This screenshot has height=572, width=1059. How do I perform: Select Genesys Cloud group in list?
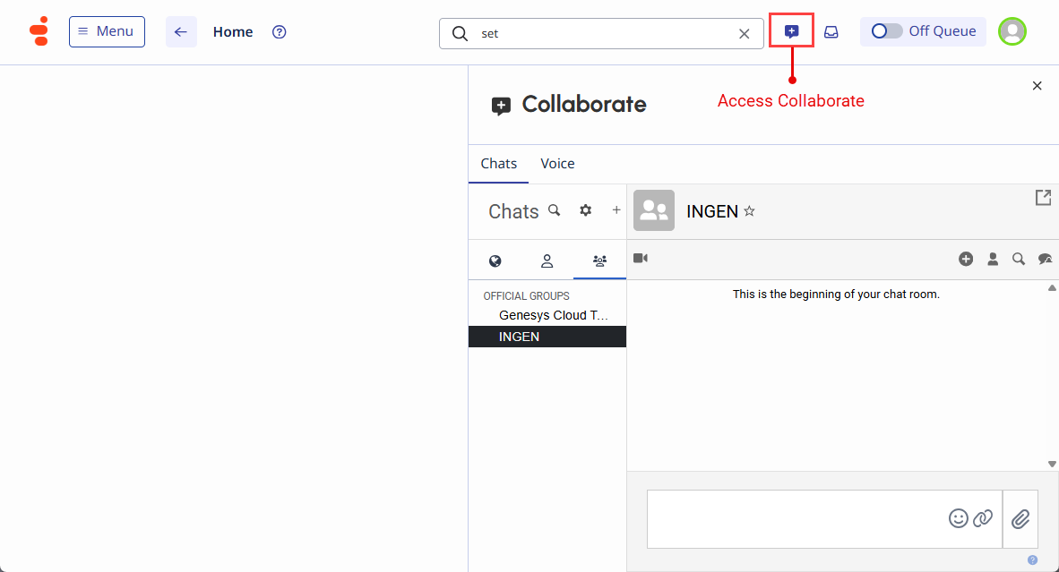553,315
